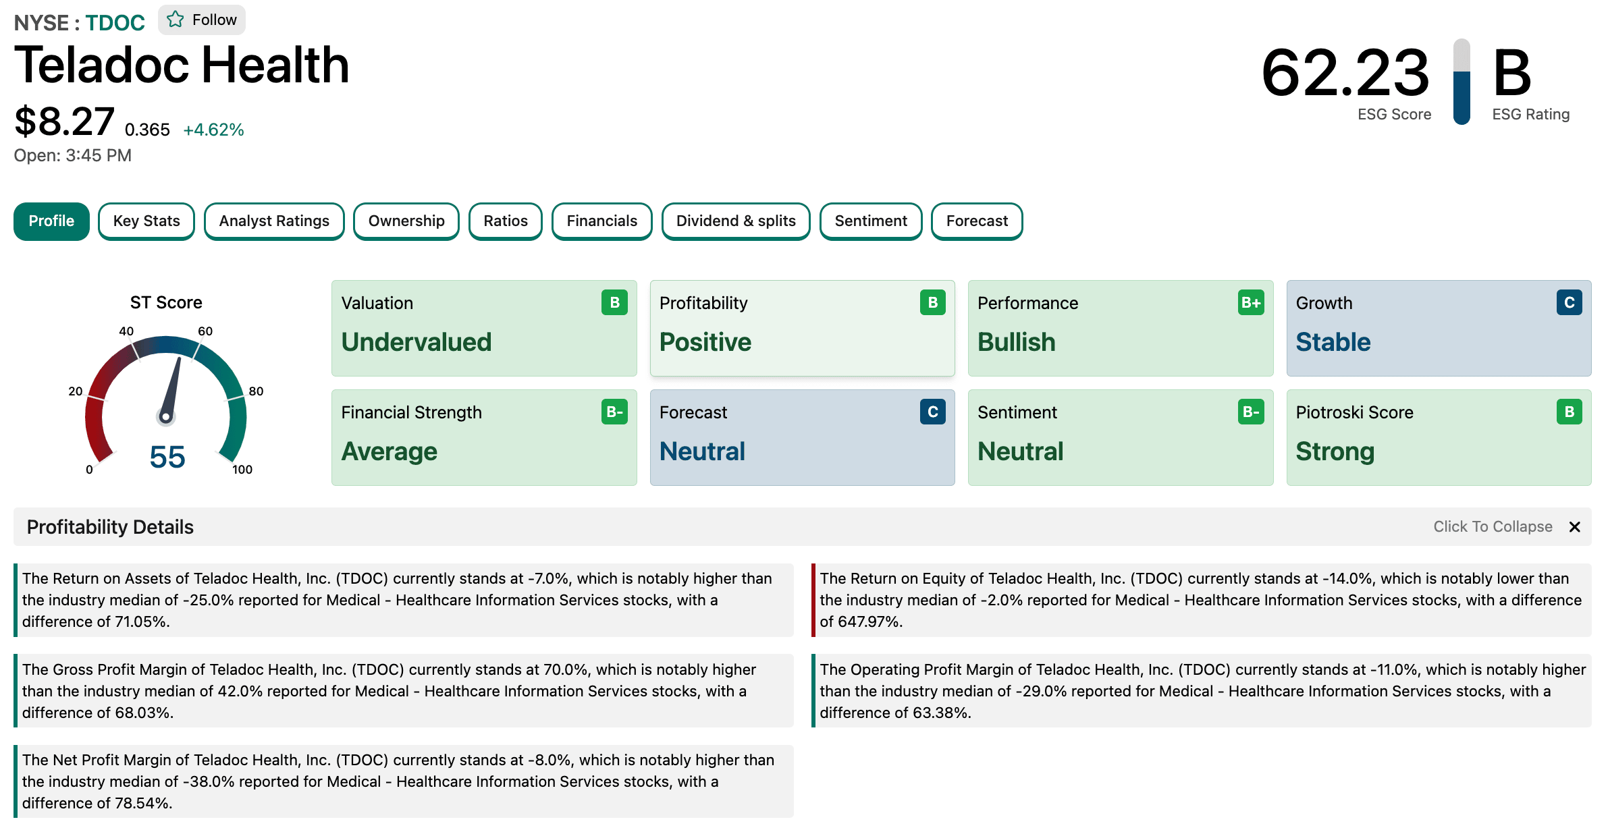Collapse the Profitability Positive card

802,328
